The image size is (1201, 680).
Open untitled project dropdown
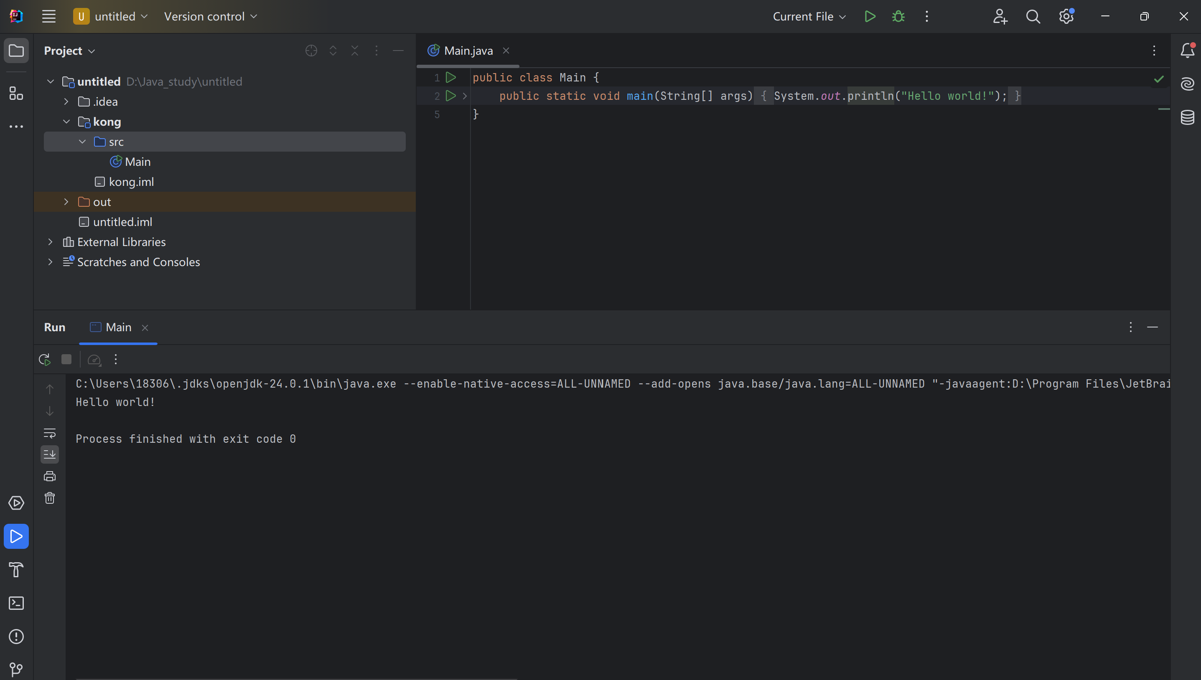(111, 16)
